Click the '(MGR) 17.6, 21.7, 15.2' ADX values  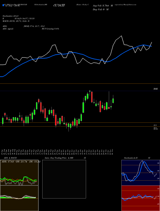34,26
